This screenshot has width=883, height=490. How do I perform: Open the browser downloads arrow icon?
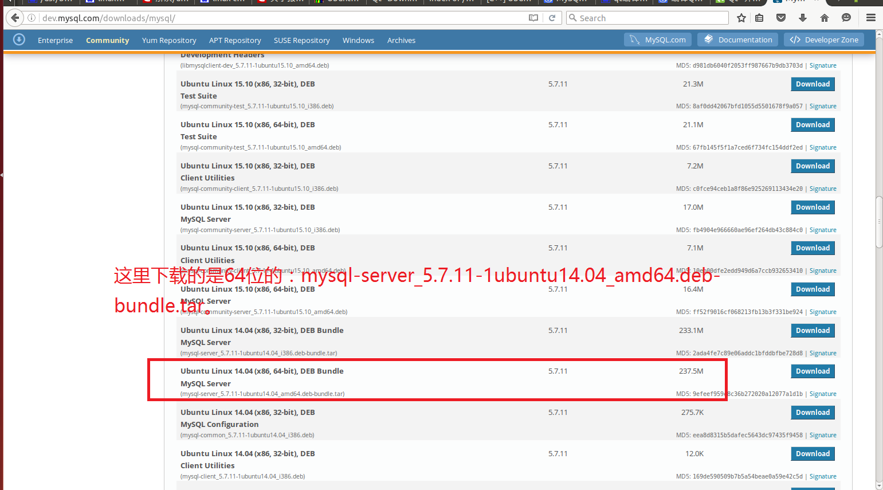pyautogui.click(x=803, y=18)
